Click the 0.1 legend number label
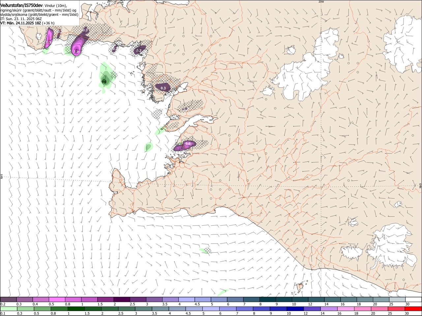 tap(3, 313)
